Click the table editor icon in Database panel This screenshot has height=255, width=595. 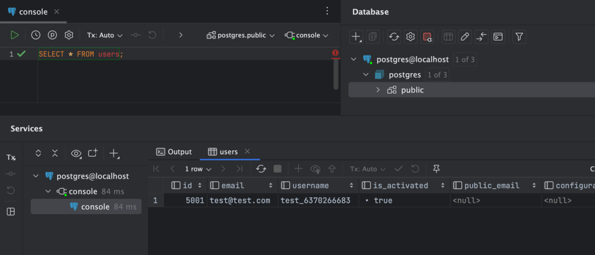[x=448, y=37]
